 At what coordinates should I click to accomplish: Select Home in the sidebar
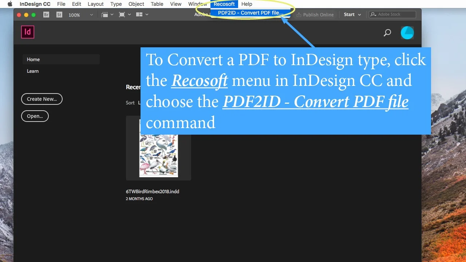[61, 59]
